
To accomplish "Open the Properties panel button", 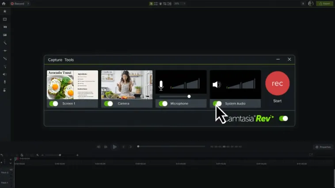I will tap(323, 147).
